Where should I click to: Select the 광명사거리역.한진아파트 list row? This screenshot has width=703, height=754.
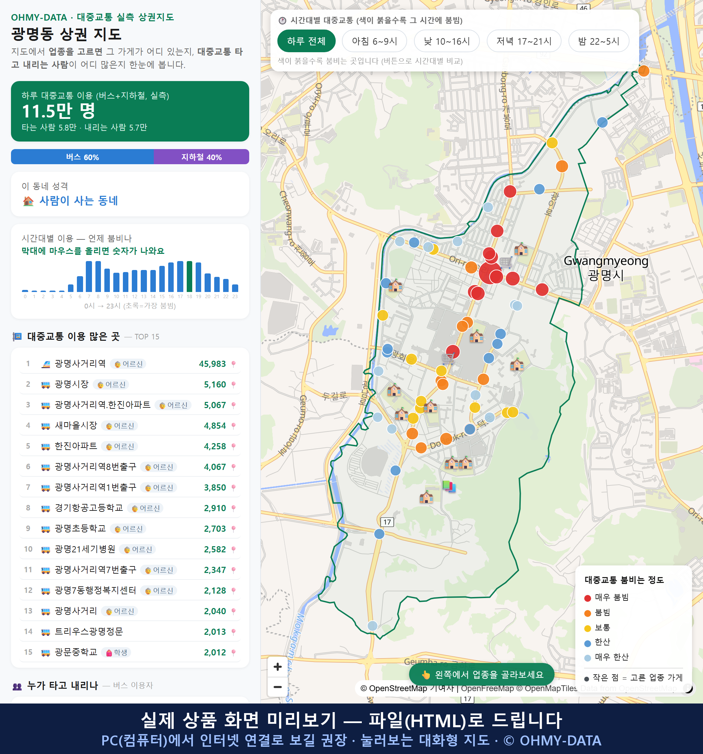click(130, 405)
